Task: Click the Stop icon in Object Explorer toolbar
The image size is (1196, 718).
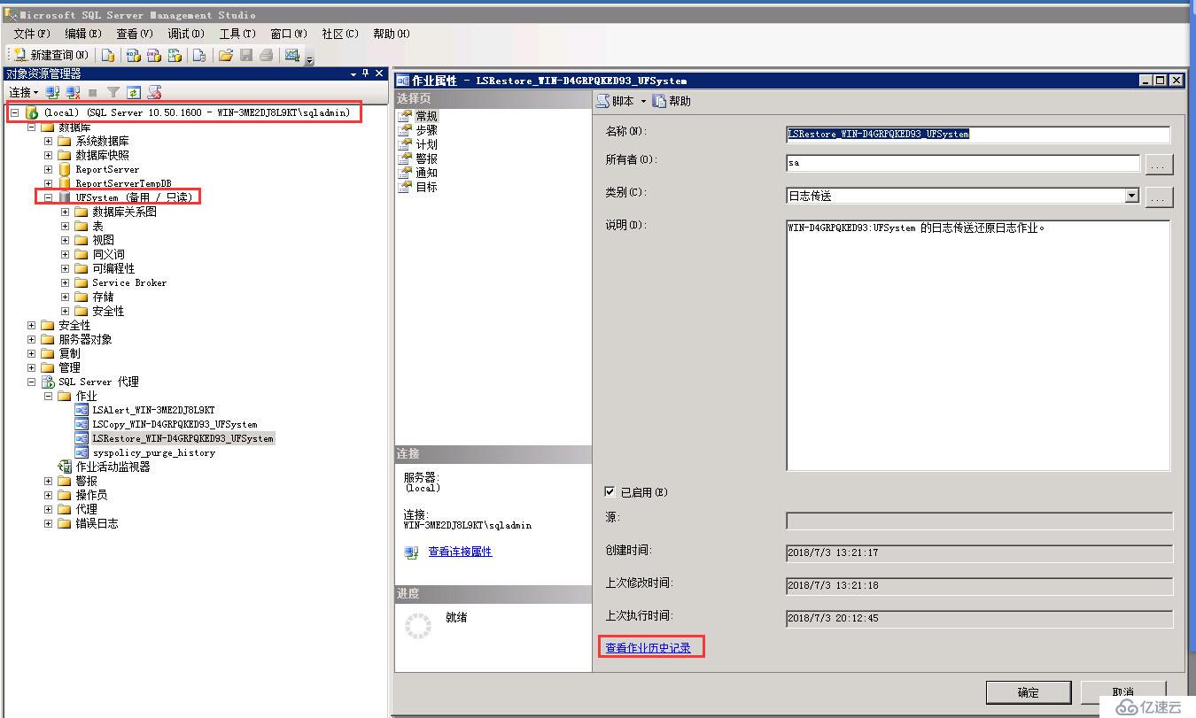Action: 93,92
